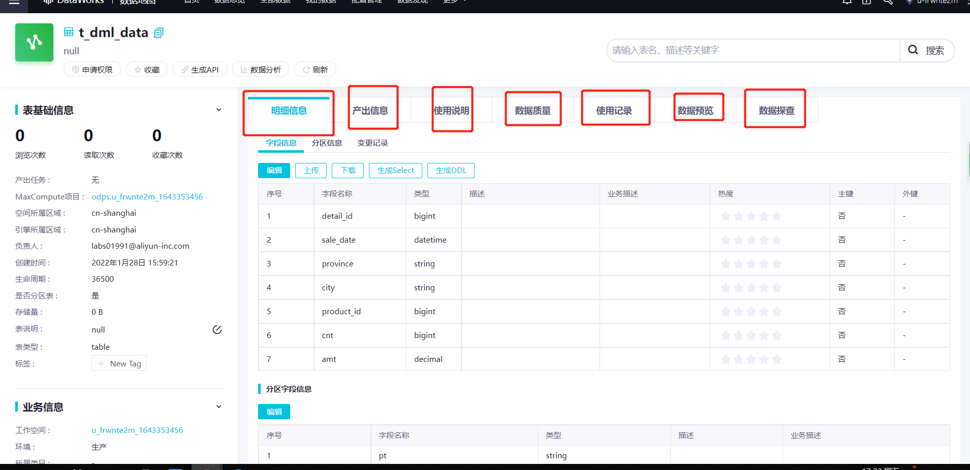This screenshot has width=970, height=470.
Task: Click the table search input field
Action: click(752, 50)
